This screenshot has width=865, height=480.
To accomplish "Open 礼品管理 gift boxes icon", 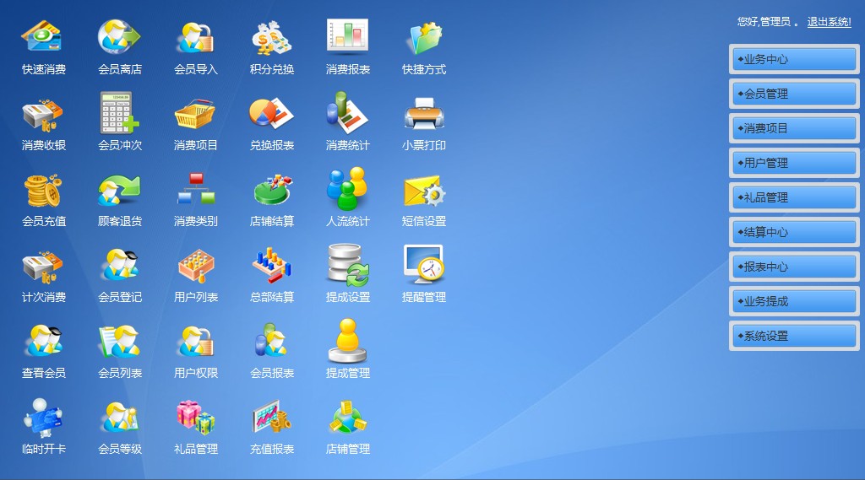I will [195, 418].
